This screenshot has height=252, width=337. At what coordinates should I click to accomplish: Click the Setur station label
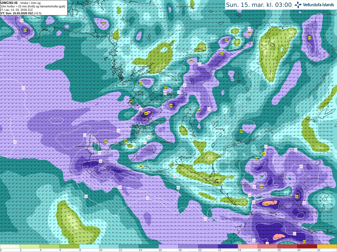tap(312, 63)
